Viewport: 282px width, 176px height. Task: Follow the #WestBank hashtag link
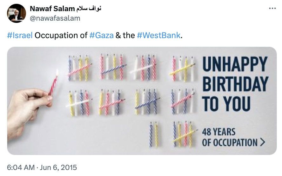tap(159, 35)
